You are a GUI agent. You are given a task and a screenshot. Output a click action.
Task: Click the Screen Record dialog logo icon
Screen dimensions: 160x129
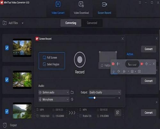pyautogui.click(x=37, y=39)
